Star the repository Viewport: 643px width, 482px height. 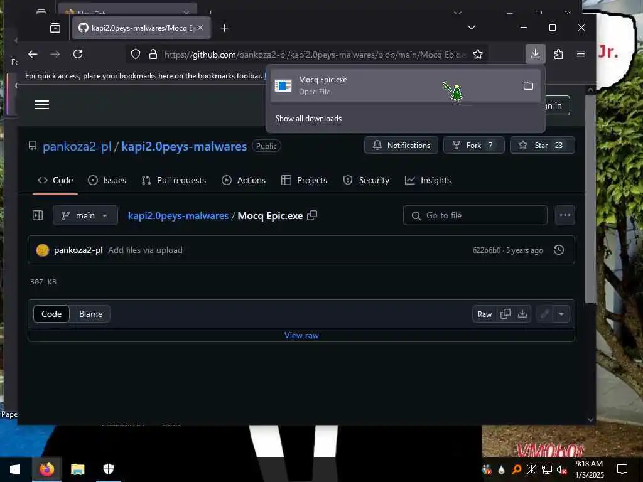(x=542, y=145)
